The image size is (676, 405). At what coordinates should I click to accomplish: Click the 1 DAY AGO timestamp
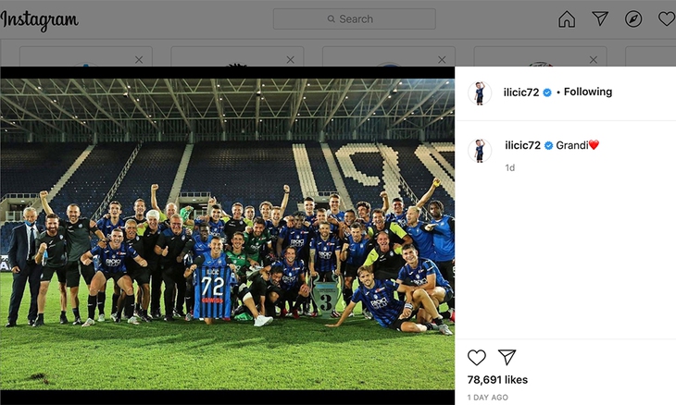[x=488, y=398]
